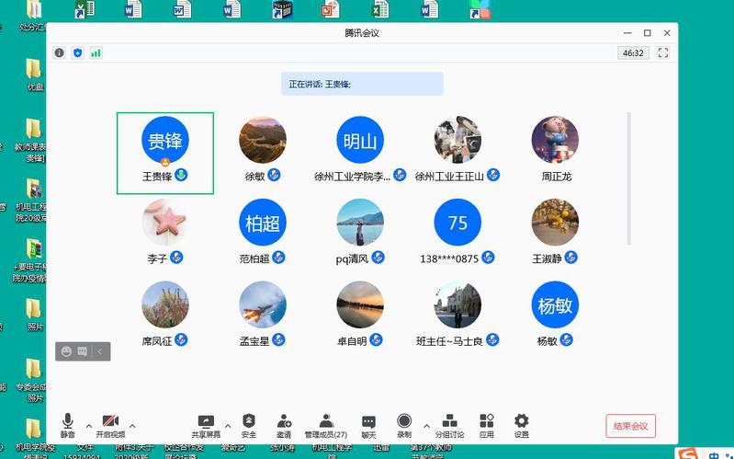
Task: Click End Meeting (结束会议) button
Action: (x=630, y=426)
